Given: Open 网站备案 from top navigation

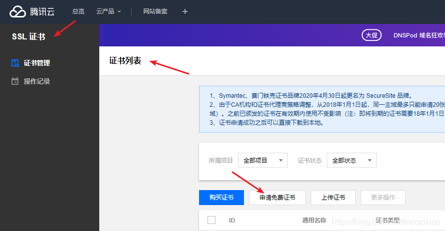Looking at the screenshot, I should click(155, 11).
